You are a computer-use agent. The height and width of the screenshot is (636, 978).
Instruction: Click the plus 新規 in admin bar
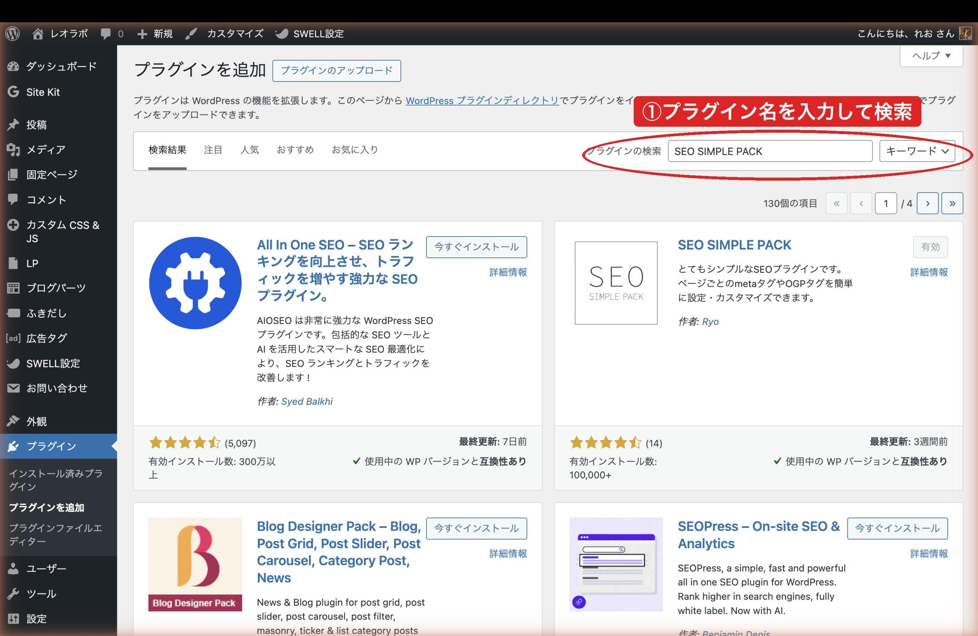click(154, 34)
